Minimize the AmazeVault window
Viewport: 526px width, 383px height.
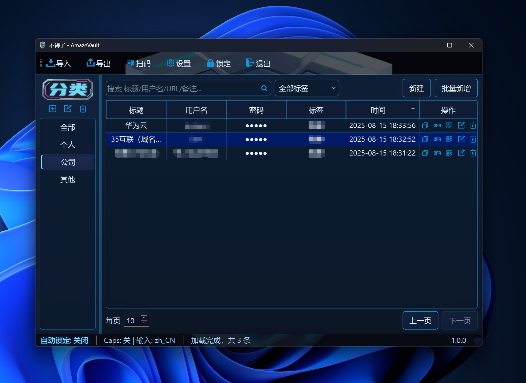click(x=429, y=45)
